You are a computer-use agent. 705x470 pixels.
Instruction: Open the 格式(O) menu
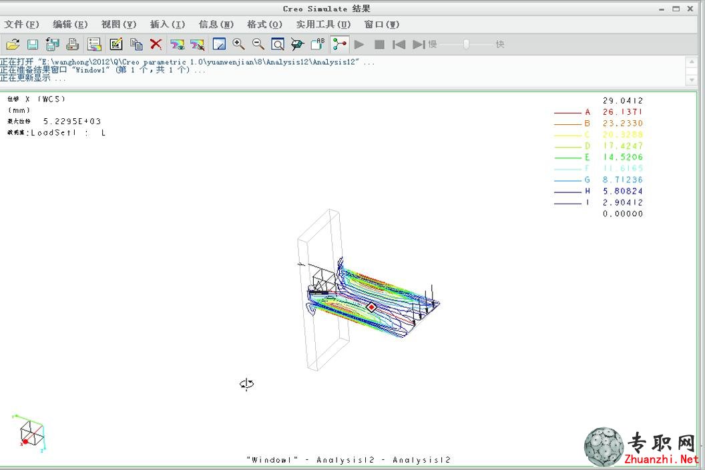point(264,24)
